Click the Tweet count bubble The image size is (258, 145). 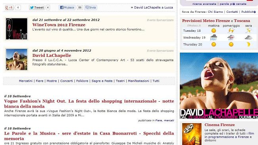click(x=48, y=8)
